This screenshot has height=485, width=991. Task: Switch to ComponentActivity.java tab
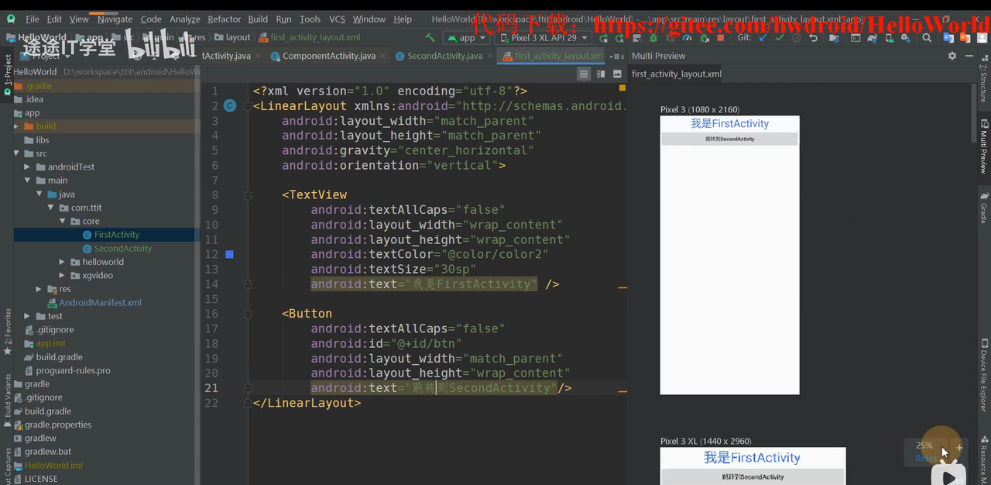click(x=328, y=56)
